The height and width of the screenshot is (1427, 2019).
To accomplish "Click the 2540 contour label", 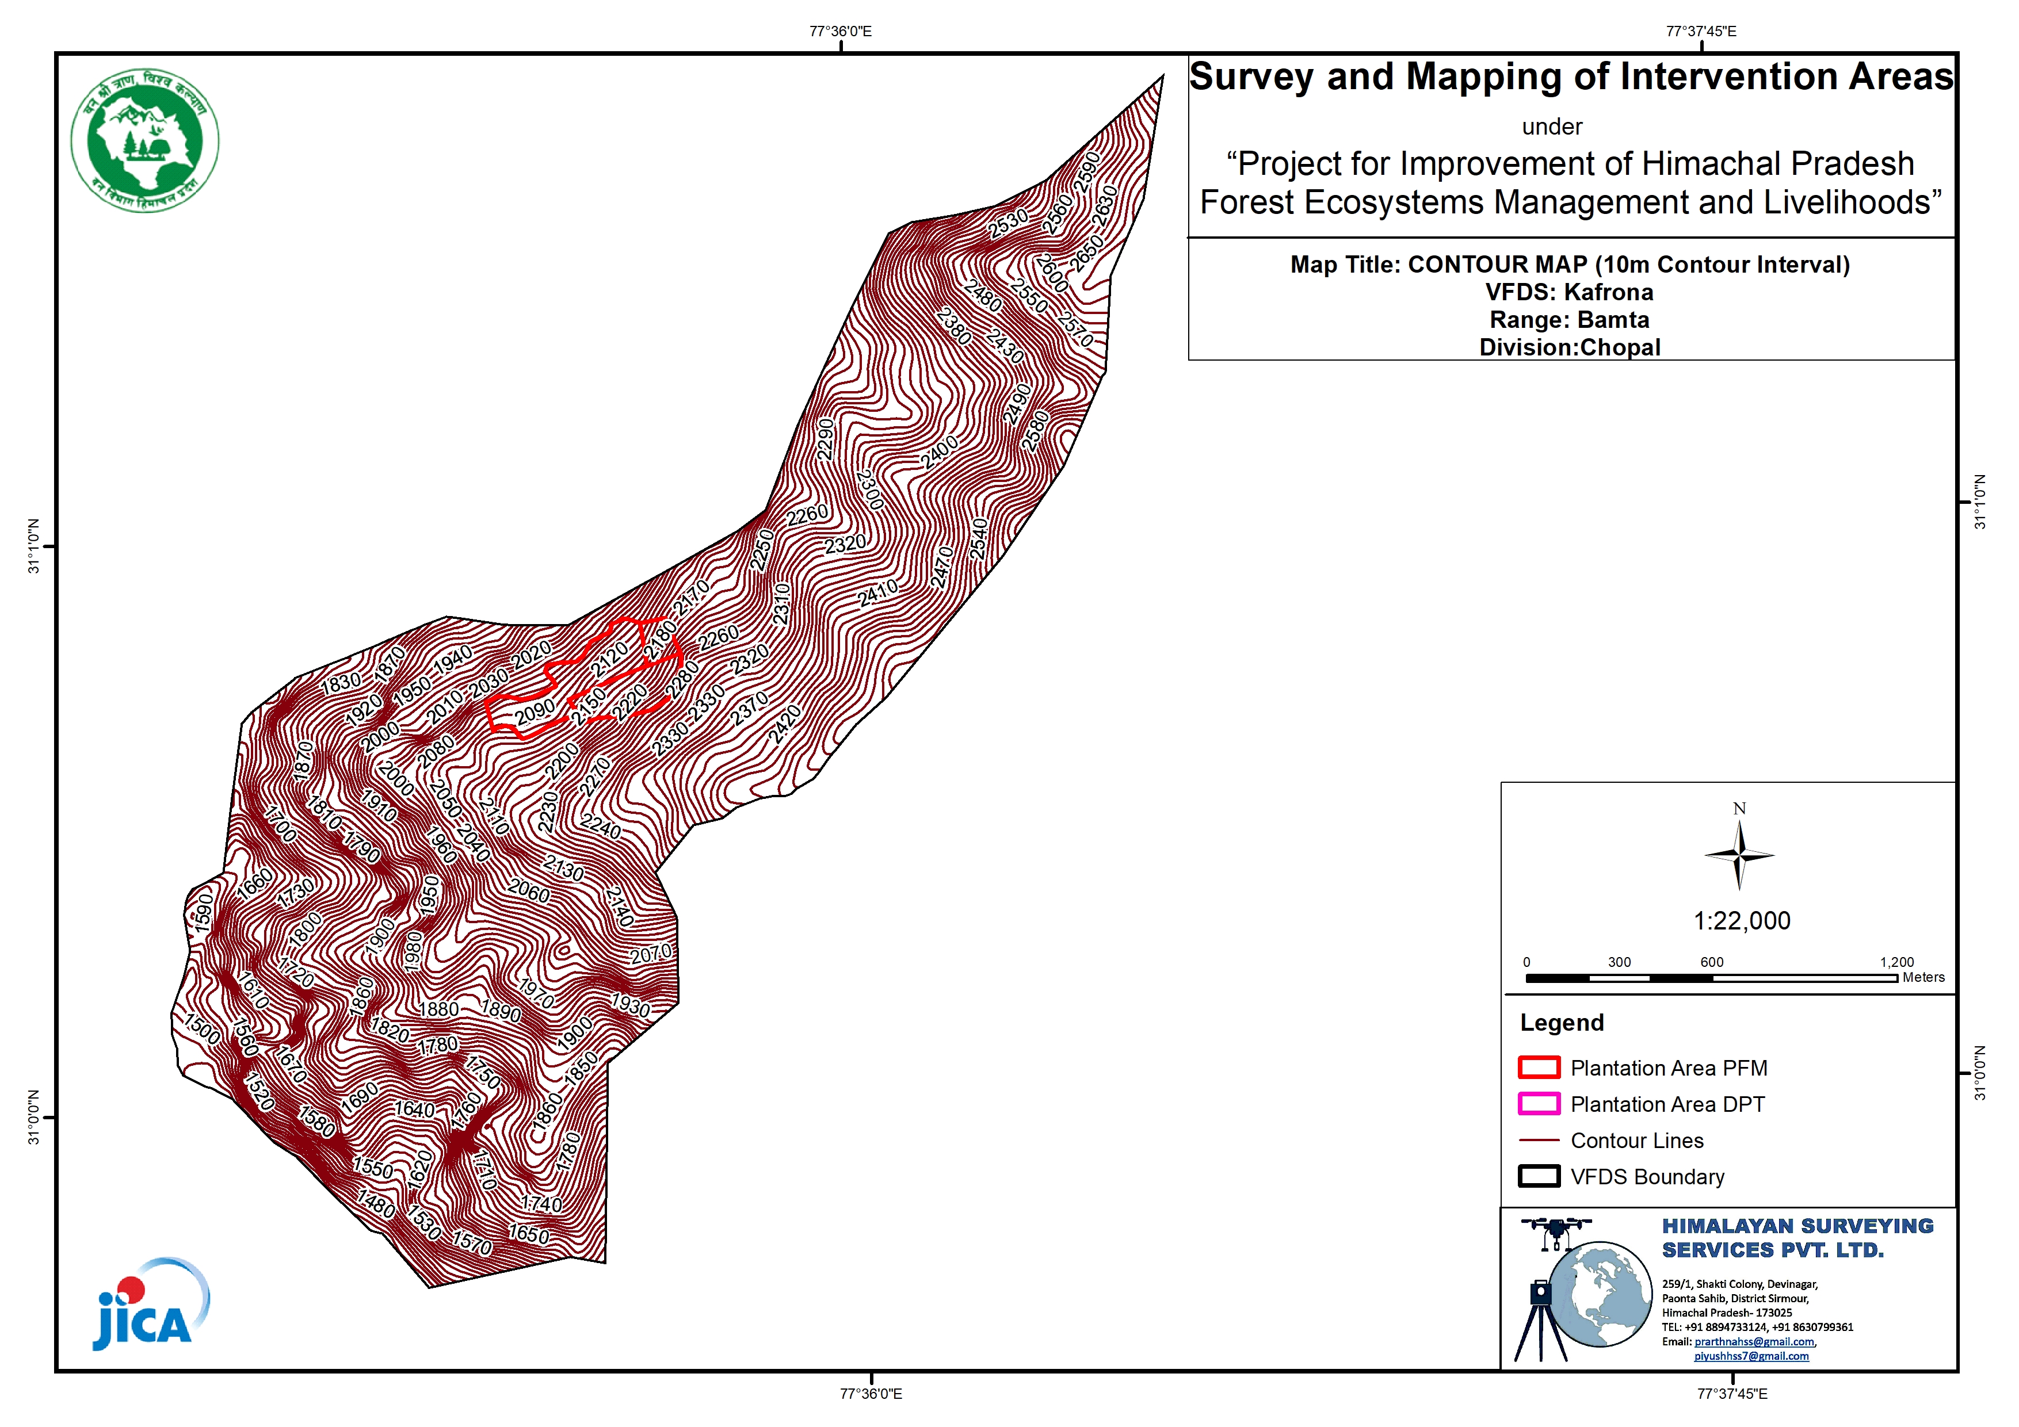I will 979,539.
